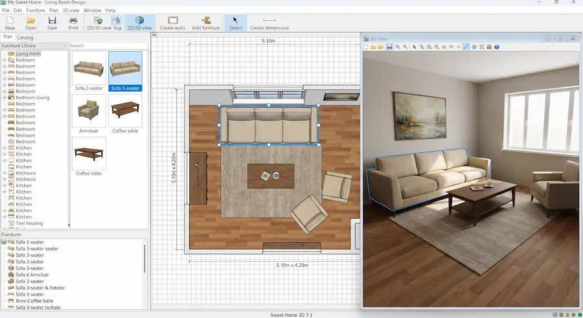Select 'Arme Coffee table' in Furniture list
This screenshot has height=318, width=583.
tap(34, 301)
